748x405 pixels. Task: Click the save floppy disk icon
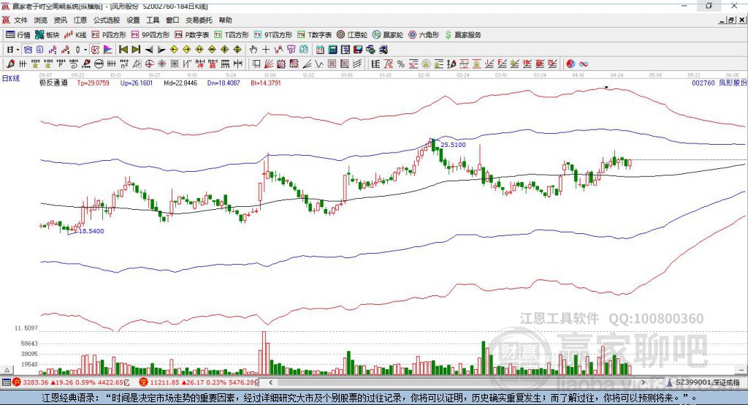pyautogui.click(x=358, y=50)
